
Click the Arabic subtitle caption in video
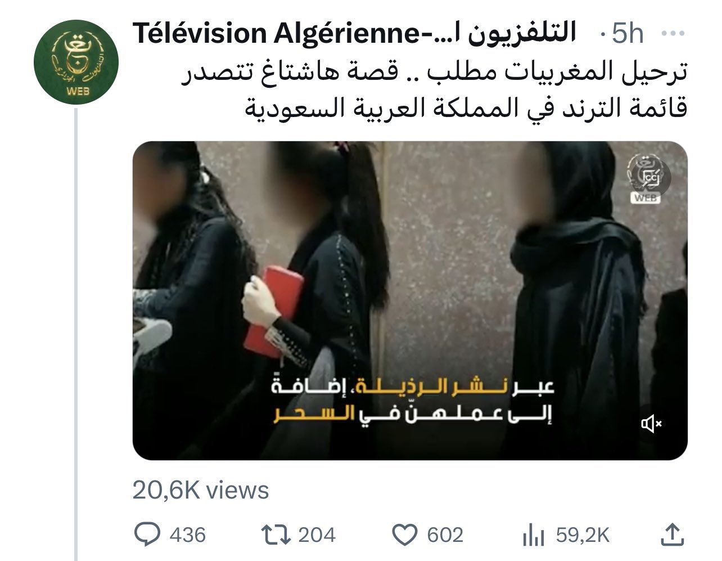(x=414, y=401)
